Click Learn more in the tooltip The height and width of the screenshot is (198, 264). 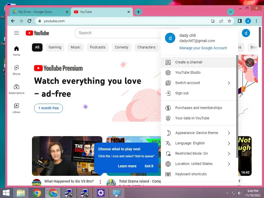click(x=127, y=166)
